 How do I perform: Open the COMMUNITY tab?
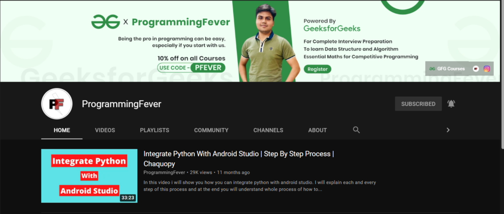click(211, 130)
